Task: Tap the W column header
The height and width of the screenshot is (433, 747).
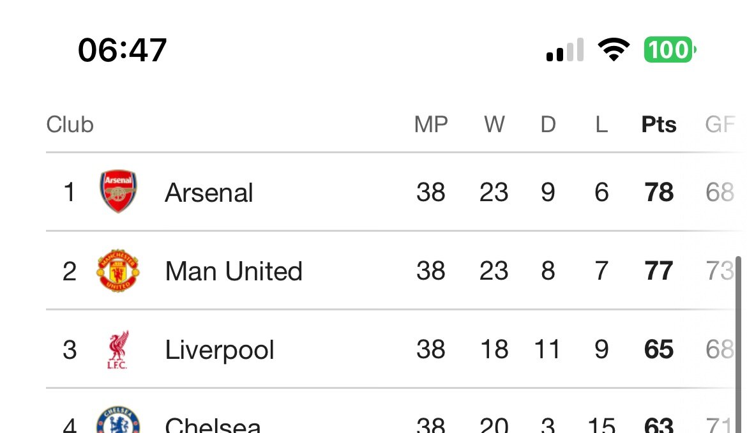Action: click(495, 125)
